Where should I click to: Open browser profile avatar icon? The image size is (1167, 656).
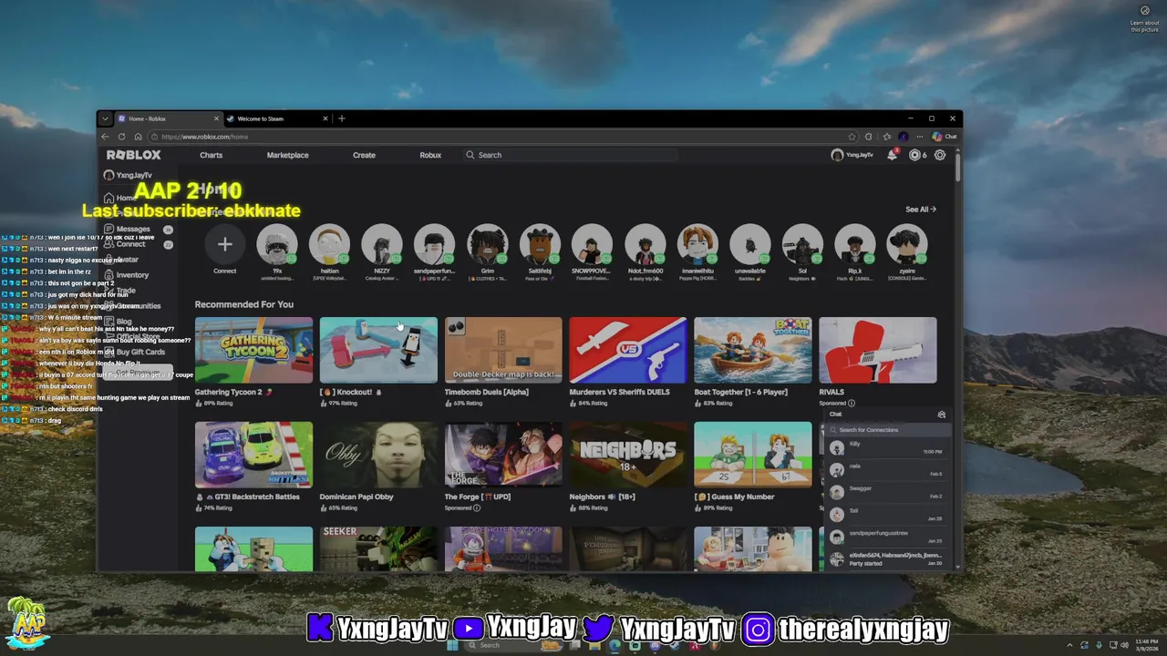click(x=903, y=137)
